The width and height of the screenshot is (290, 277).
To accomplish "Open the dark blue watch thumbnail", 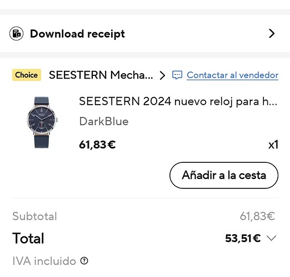I will pos(42,122).
